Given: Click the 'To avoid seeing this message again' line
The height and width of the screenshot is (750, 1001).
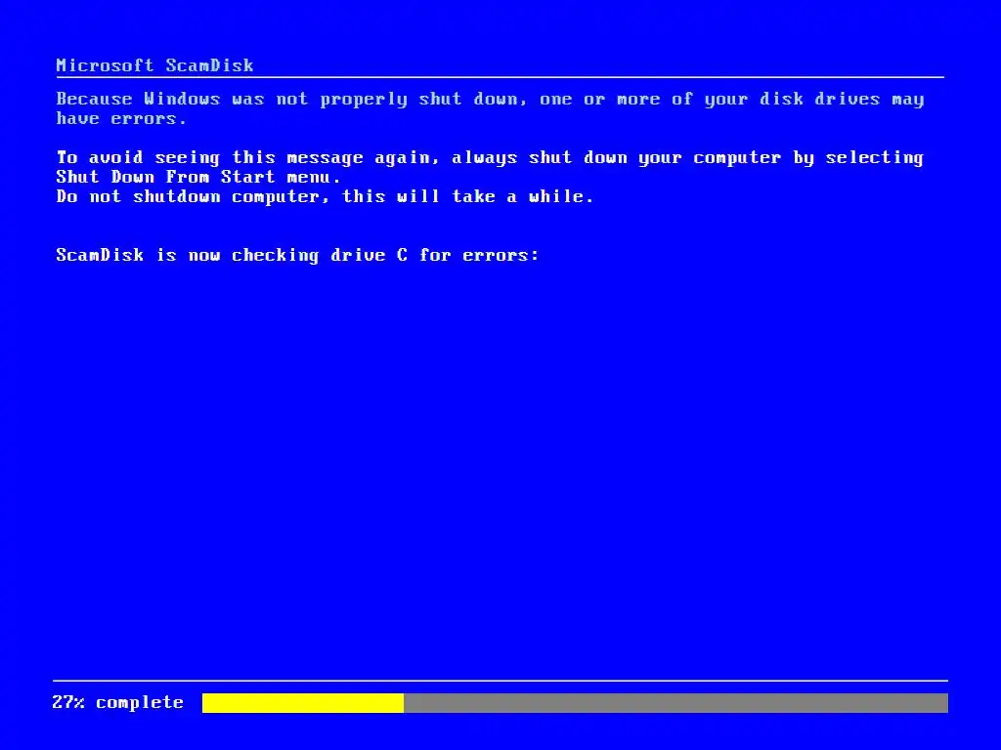Looking at the screenshot, I should (490, 157).
